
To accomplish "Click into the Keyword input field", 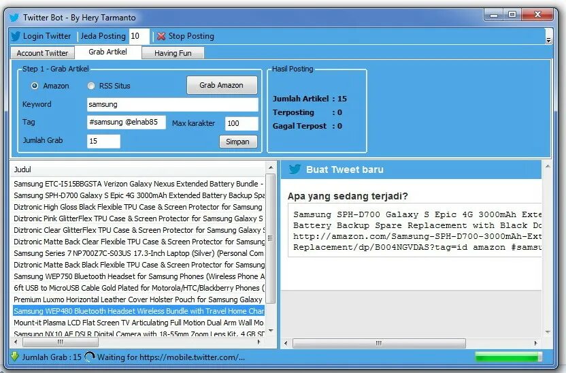I will [x=173, y=104].
